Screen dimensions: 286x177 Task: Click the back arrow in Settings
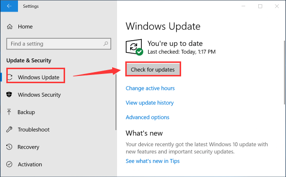[9, 6]
